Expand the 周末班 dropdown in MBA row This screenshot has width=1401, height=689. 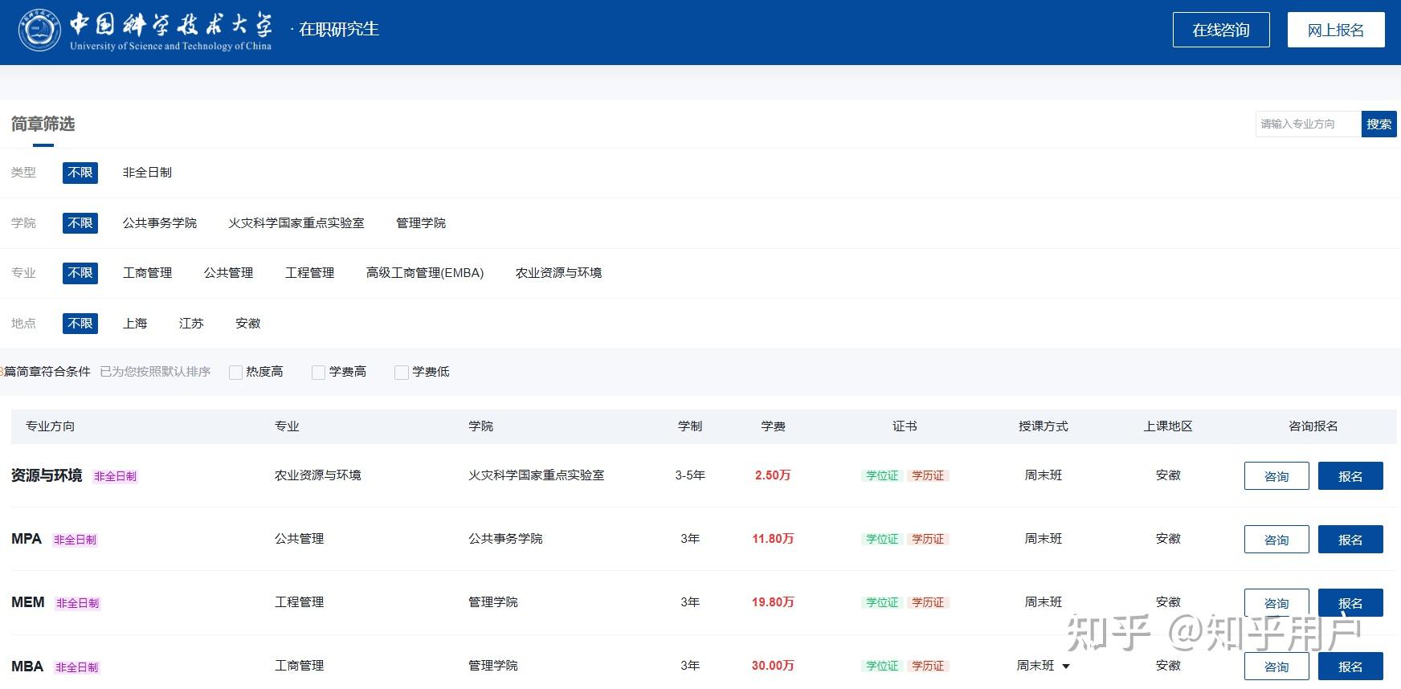click(x=1044, y=666)
